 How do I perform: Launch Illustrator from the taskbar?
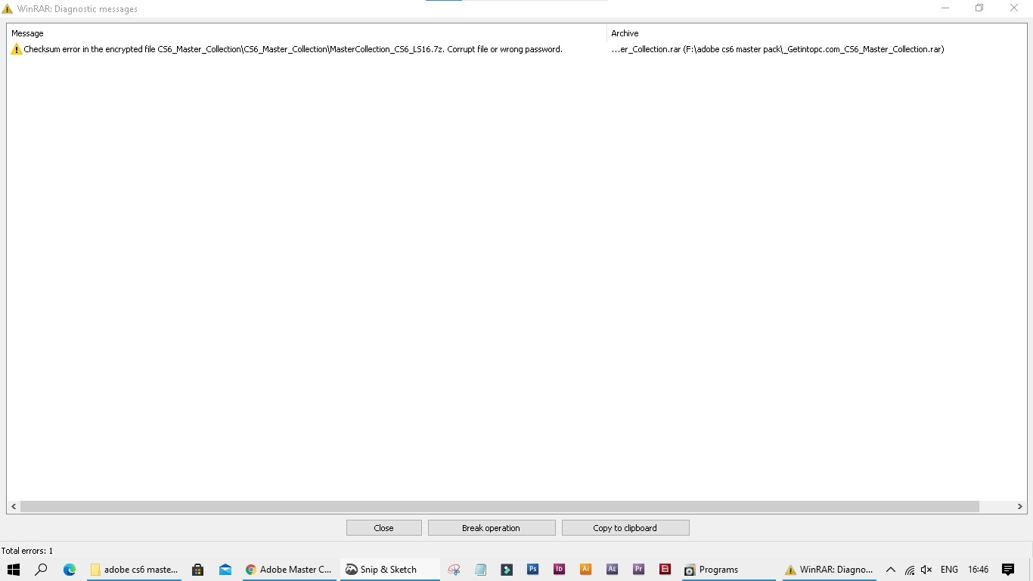coord(585,570)
